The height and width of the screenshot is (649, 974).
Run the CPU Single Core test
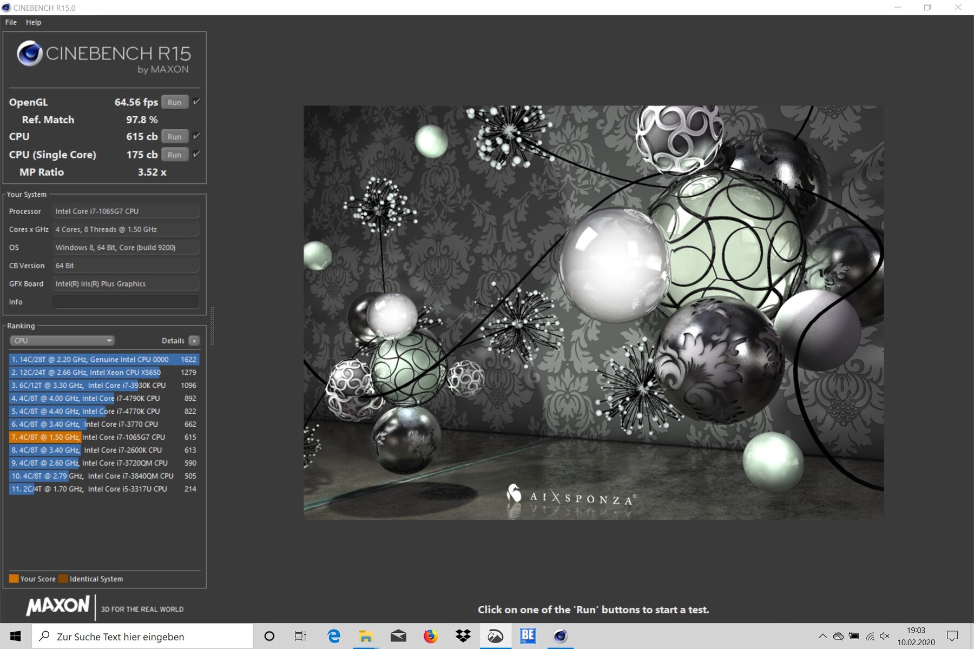174,155
